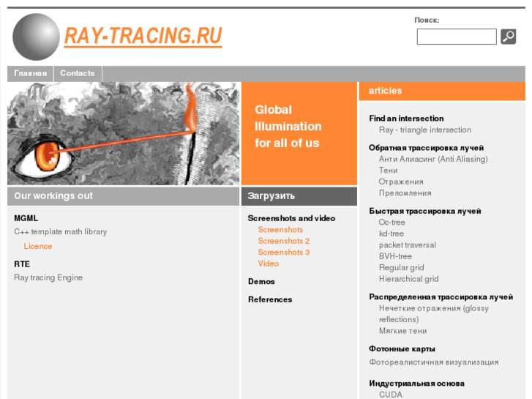Viewport: 532px width, 399px height.
Task: Open the BVH-tree article
Action: click(395, 256)
